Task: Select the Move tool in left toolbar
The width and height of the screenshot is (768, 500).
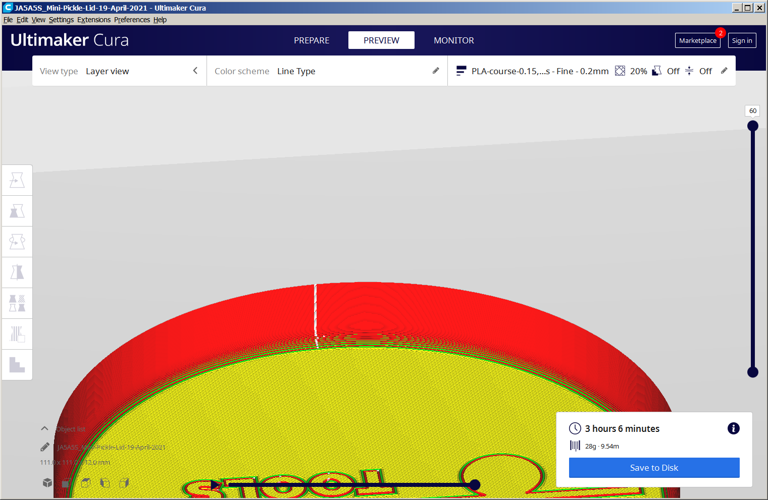Action: tap(17, 180)
